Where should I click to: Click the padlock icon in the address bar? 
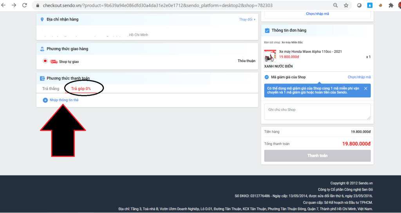(x=38, y=5)
